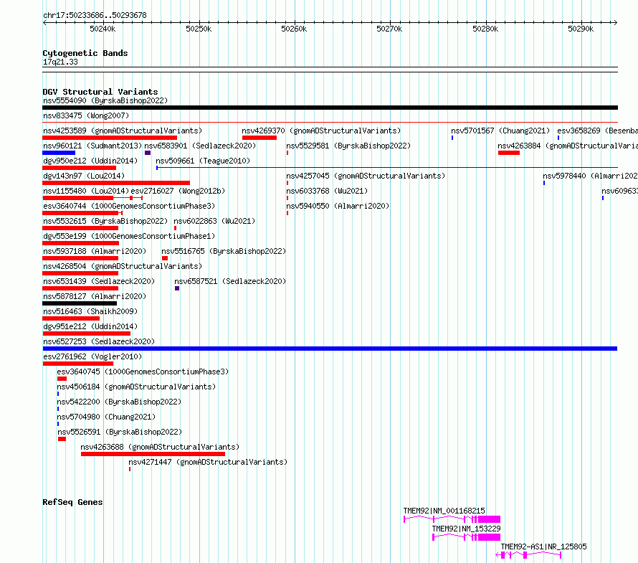Image resolution: width=638 pixels, height=563 pixels.
Task: Select the black nsv5554090 variant bar
Action: coord(330,108)
